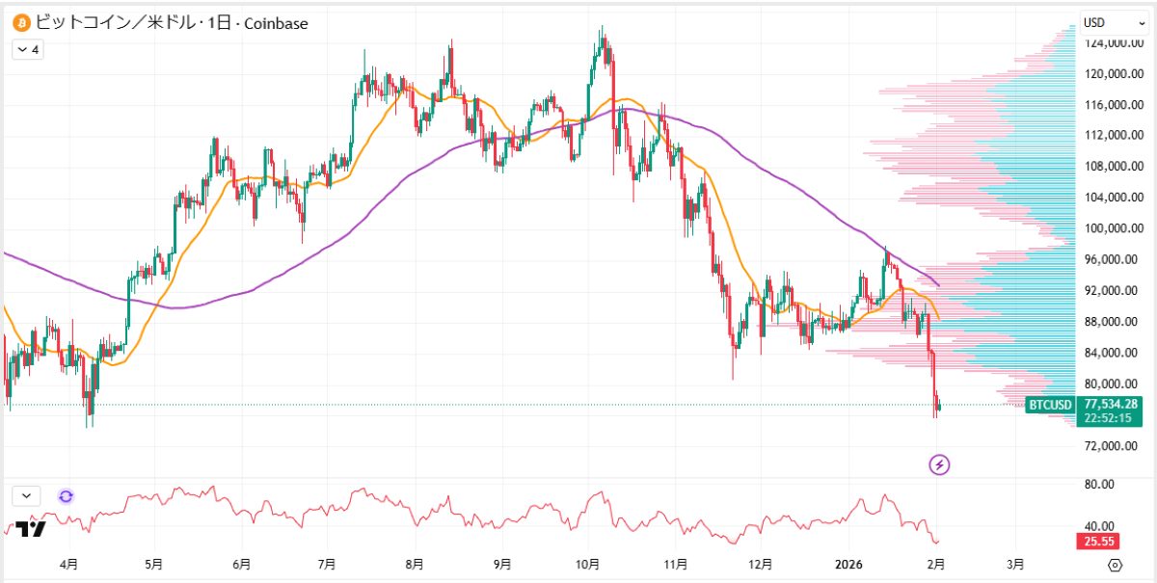Expand the RSI pane legend chevron

click(x=27, y=495)
